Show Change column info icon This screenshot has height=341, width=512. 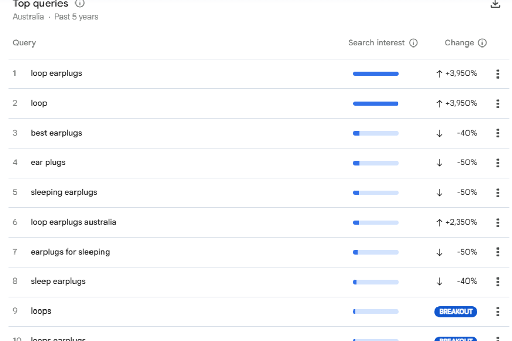pyautogui.click(x=482, y=43)
